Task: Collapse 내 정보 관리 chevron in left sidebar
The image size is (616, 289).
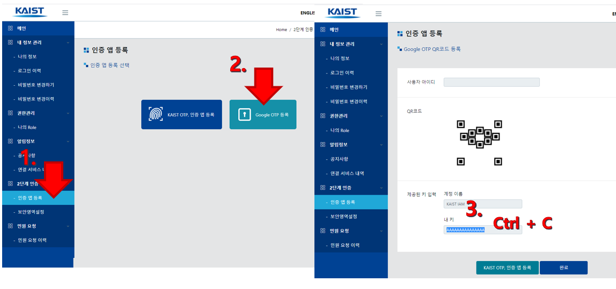Action: click(68, 42)
